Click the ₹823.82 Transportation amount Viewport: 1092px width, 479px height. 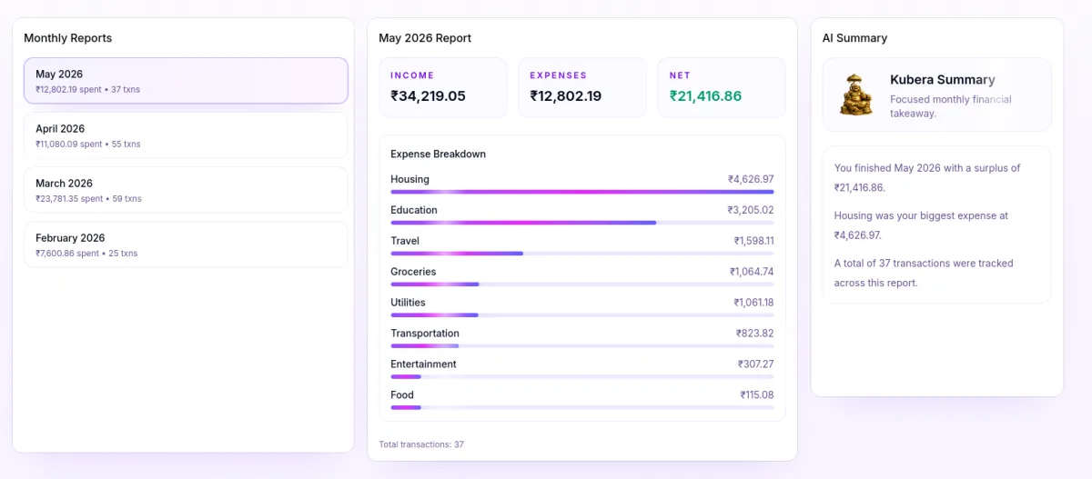click(x=755, y=334)
